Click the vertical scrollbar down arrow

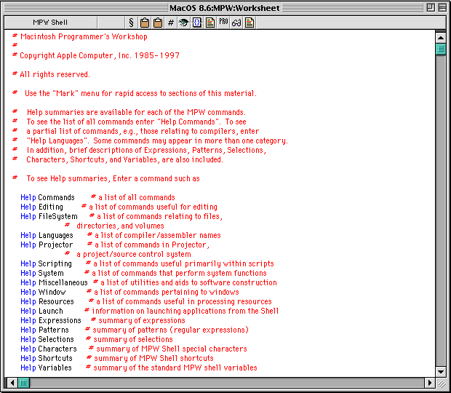click(x=441, y=370)
